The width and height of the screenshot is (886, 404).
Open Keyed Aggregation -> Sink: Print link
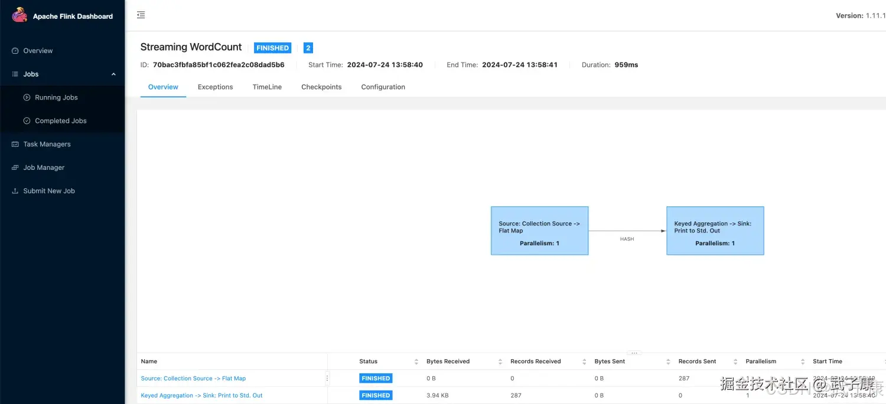[x=201, y=396]
